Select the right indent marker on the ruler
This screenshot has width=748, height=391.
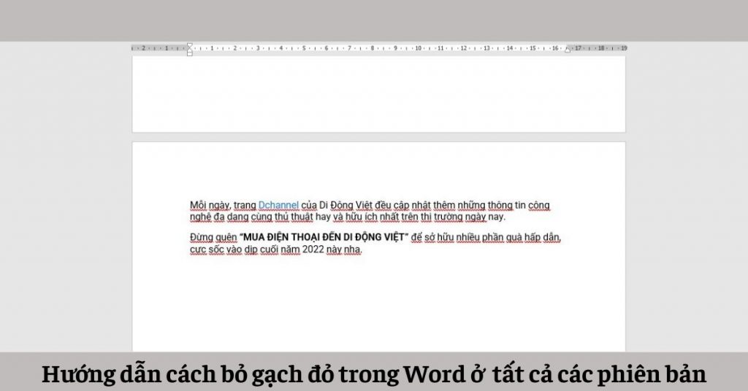tap(567, 49)
